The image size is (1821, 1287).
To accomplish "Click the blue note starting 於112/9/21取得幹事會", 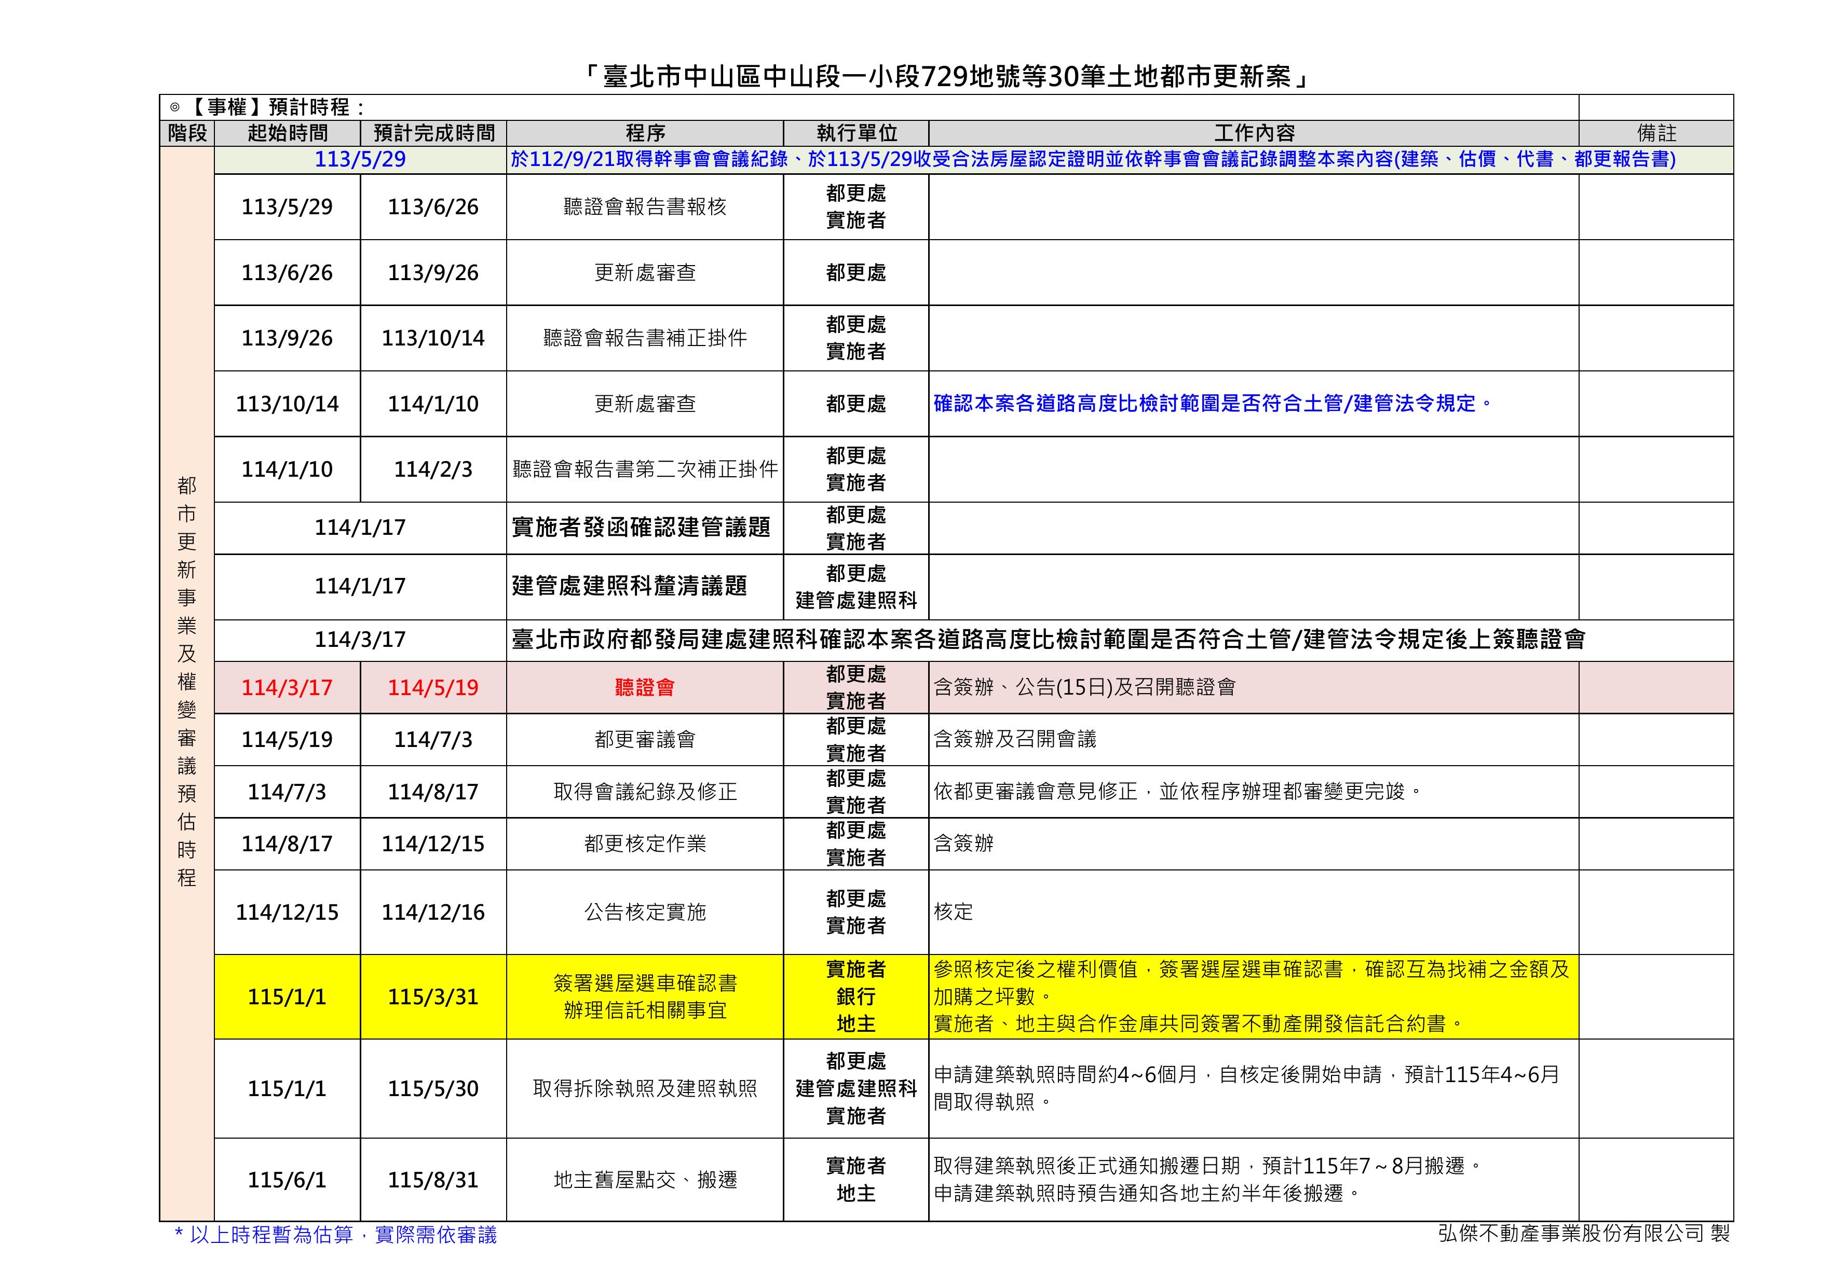I will coord(1093,160).
